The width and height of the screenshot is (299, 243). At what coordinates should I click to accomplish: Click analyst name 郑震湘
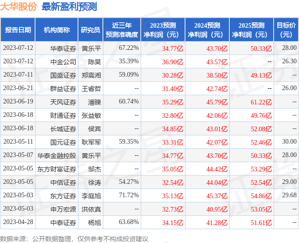[x=91, y=75]
